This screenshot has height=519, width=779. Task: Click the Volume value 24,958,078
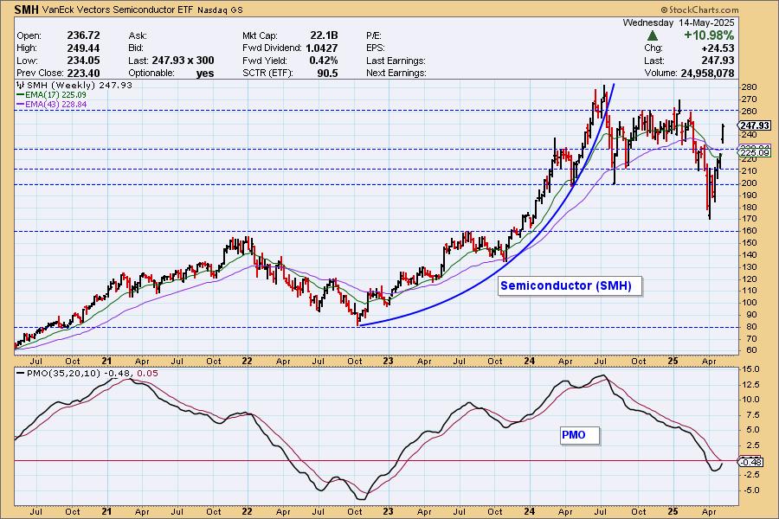[x=707, y=73]
